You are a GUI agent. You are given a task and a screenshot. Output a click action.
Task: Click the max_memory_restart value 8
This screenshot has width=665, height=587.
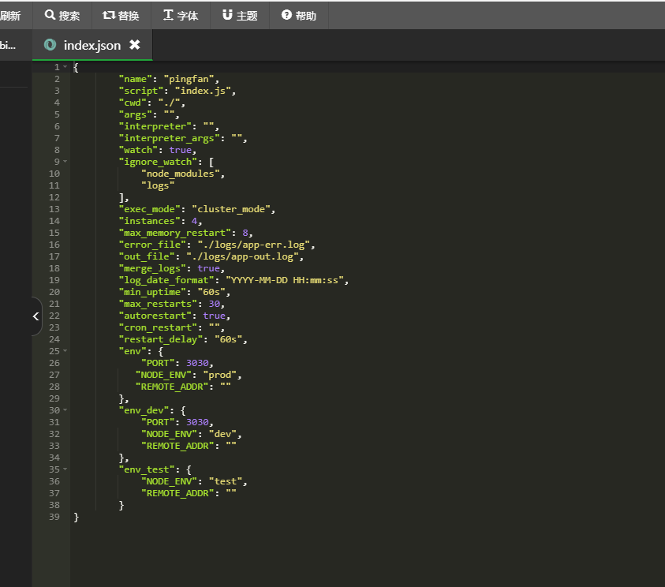click(245, 234)
